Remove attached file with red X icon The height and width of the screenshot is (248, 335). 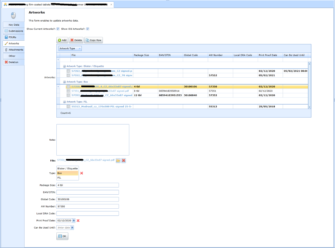pos(124,160)
